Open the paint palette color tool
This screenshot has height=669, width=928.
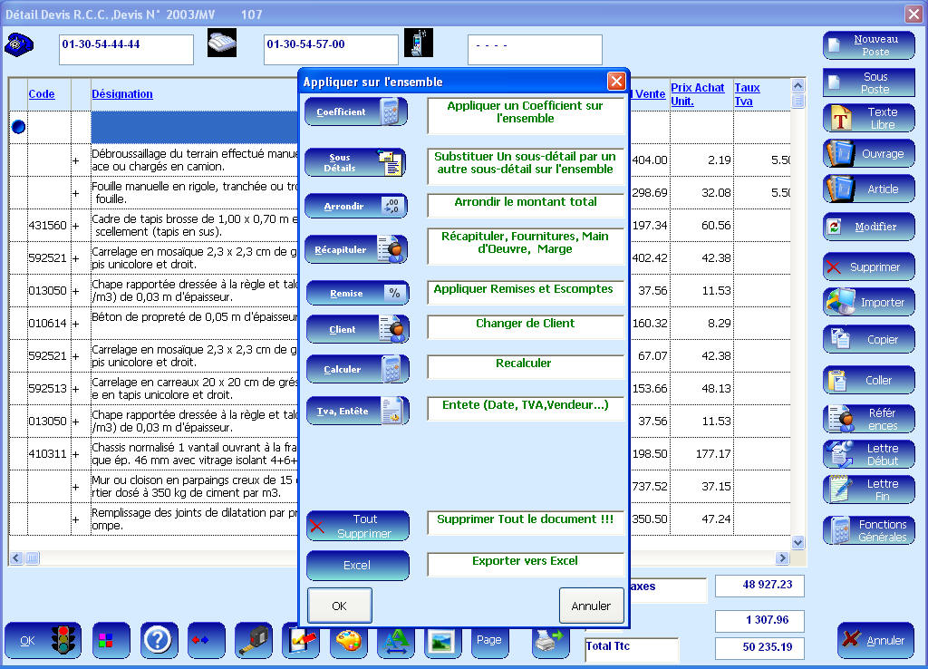tap(348, 640)
